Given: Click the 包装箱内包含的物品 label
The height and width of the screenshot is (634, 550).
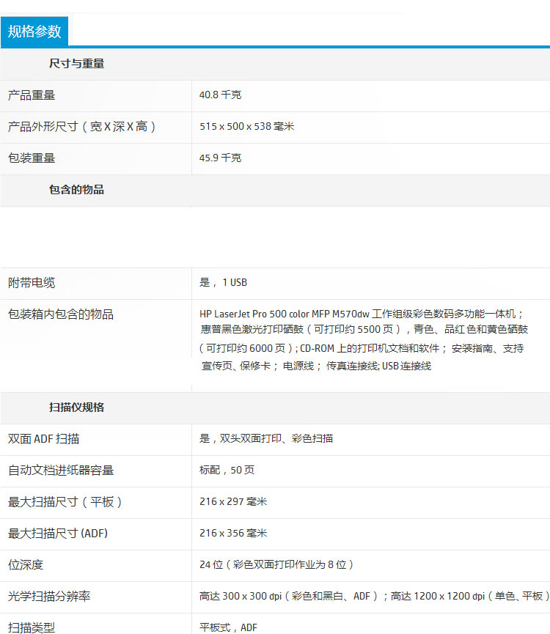Looking at the screenshot, I should 61,314.
